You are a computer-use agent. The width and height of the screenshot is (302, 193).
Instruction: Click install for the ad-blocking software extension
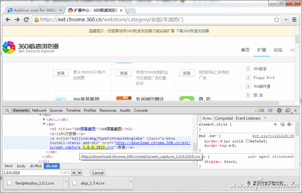coord(124,73)
